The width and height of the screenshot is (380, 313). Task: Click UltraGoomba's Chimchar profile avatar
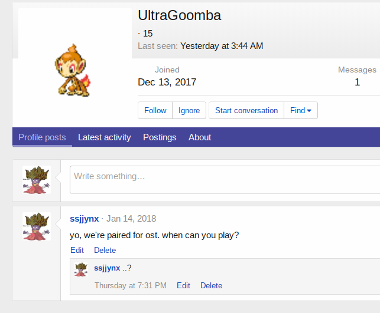74,69
